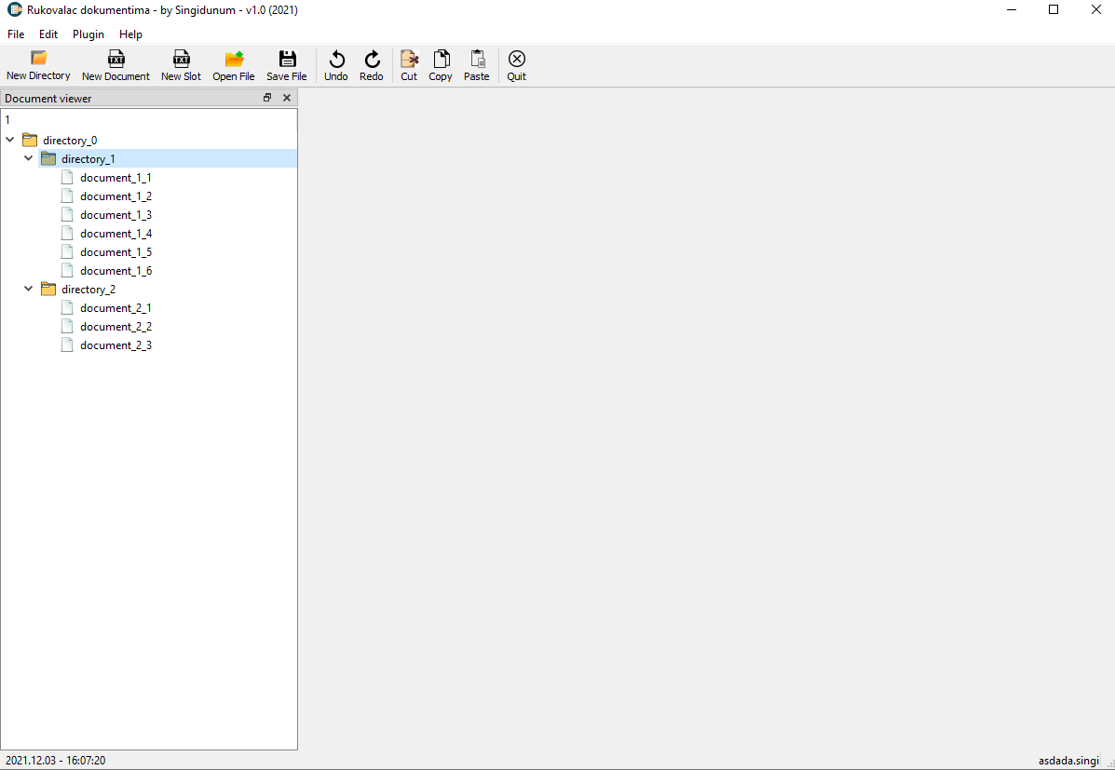Select document_1_2 label text
Viewport: 1115px width, 770px height.
[x=116, y=196]
